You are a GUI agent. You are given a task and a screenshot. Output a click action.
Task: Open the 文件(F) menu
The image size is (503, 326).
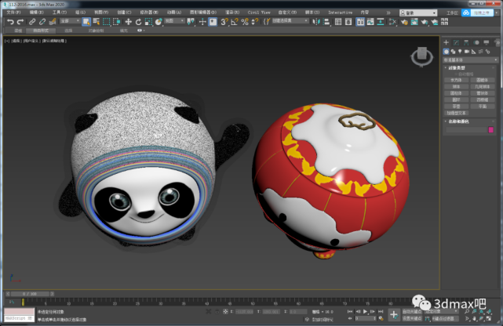14,13
